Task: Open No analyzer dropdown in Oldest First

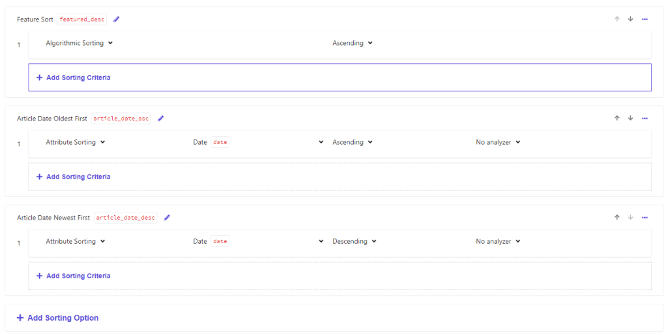Action: coord(498,142)
